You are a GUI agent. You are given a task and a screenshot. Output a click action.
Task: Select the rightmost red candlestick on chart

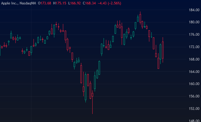click(163, 50)
